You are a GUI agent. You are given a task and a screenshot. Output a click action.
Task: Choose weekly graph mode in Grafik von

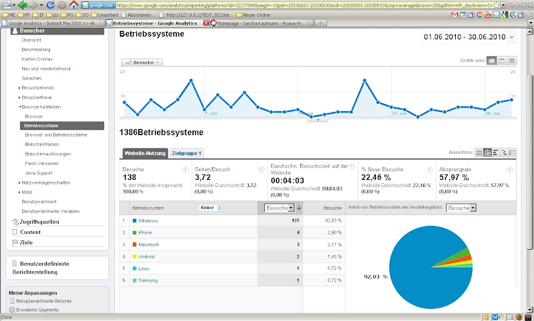pyautogui.click(x=502, y=61)
